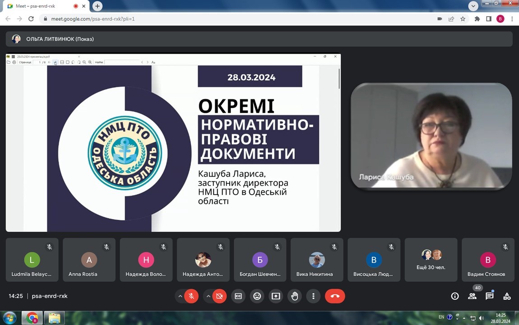Open the emoji reactions picker
This screenshot has width=519, height=325.
click(x=257, y=296)
